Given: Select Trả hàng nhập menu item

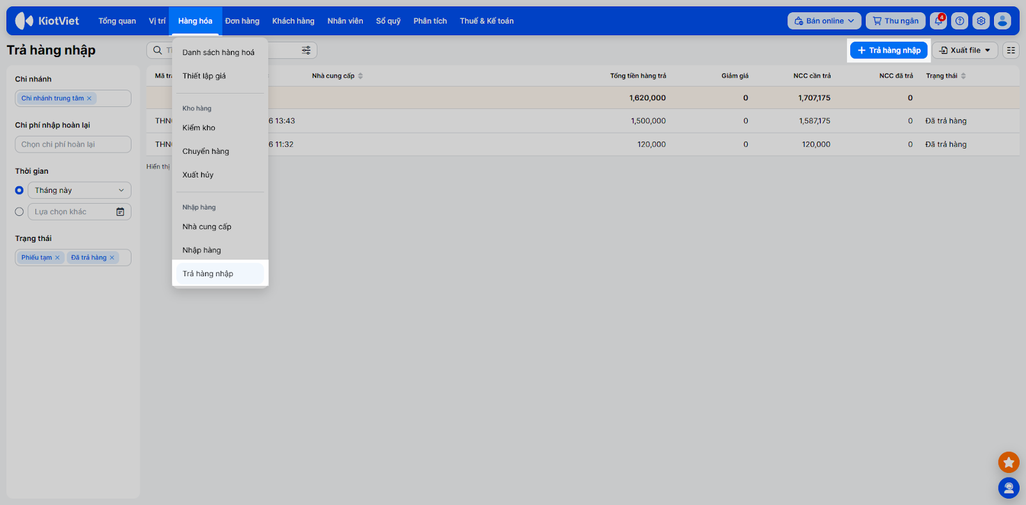Looking at the screenshot, I should coord(220,274).
